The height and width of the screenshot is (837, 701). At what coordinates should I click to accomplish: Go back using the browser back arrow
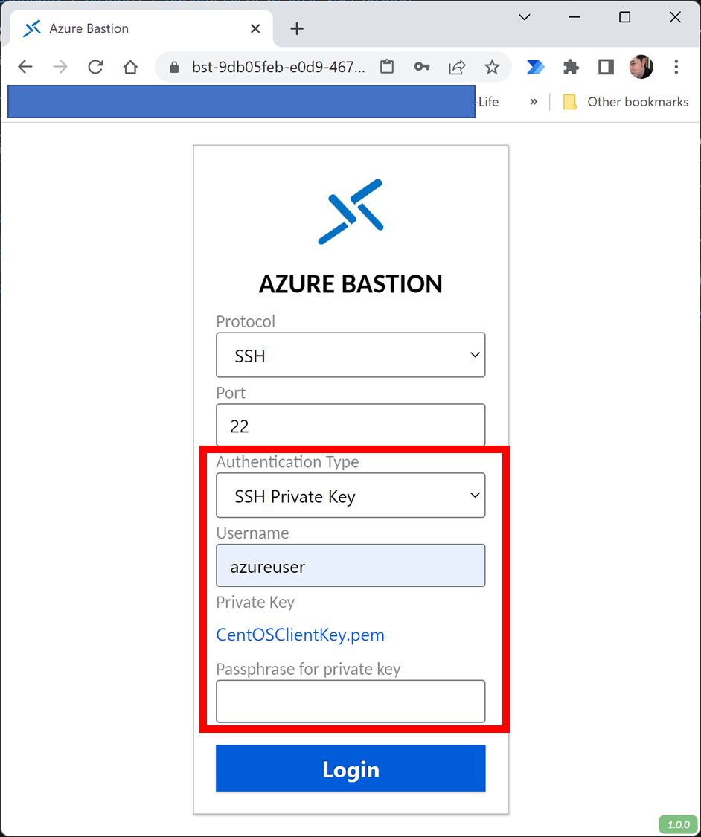point(25,67)
